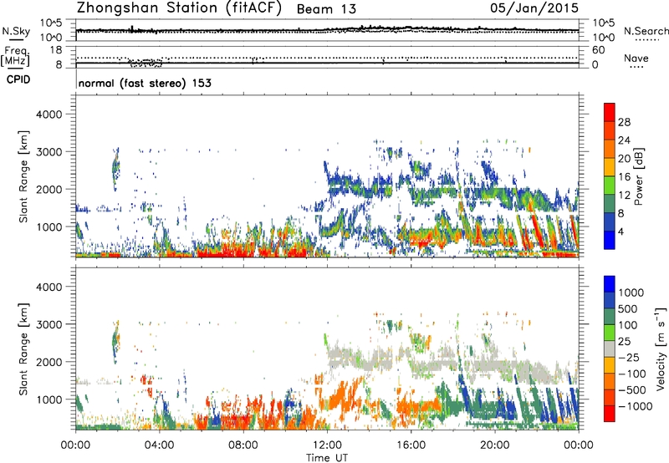Click the '4000' tick on power panel axis
This screenshot has width=669, height=463.
49,114
